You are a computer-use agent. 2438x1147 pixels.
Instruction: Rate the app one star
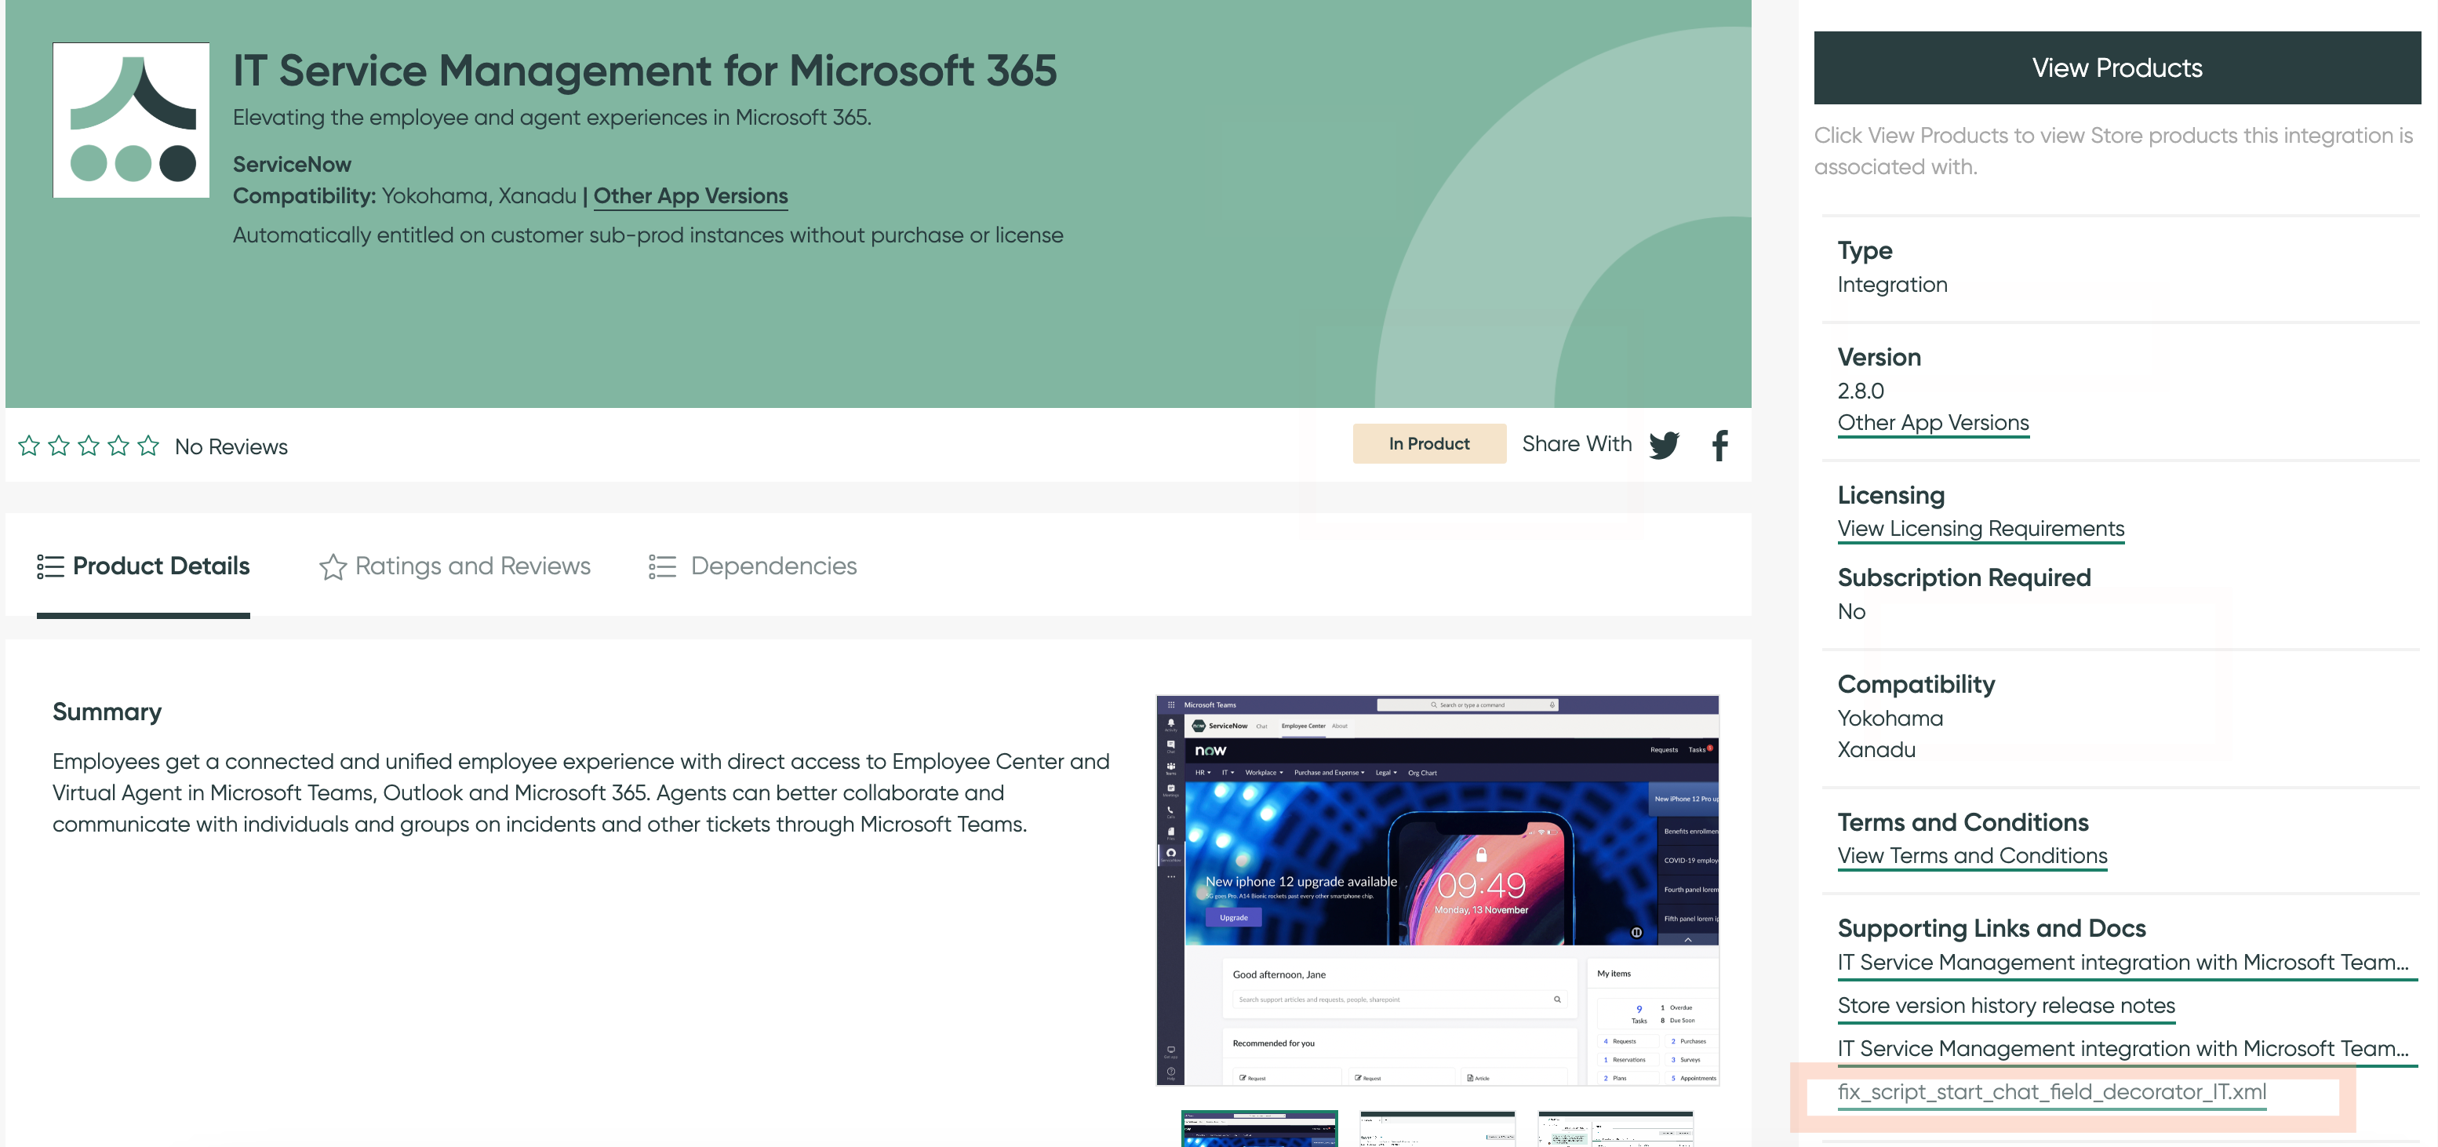coord(29,446)
